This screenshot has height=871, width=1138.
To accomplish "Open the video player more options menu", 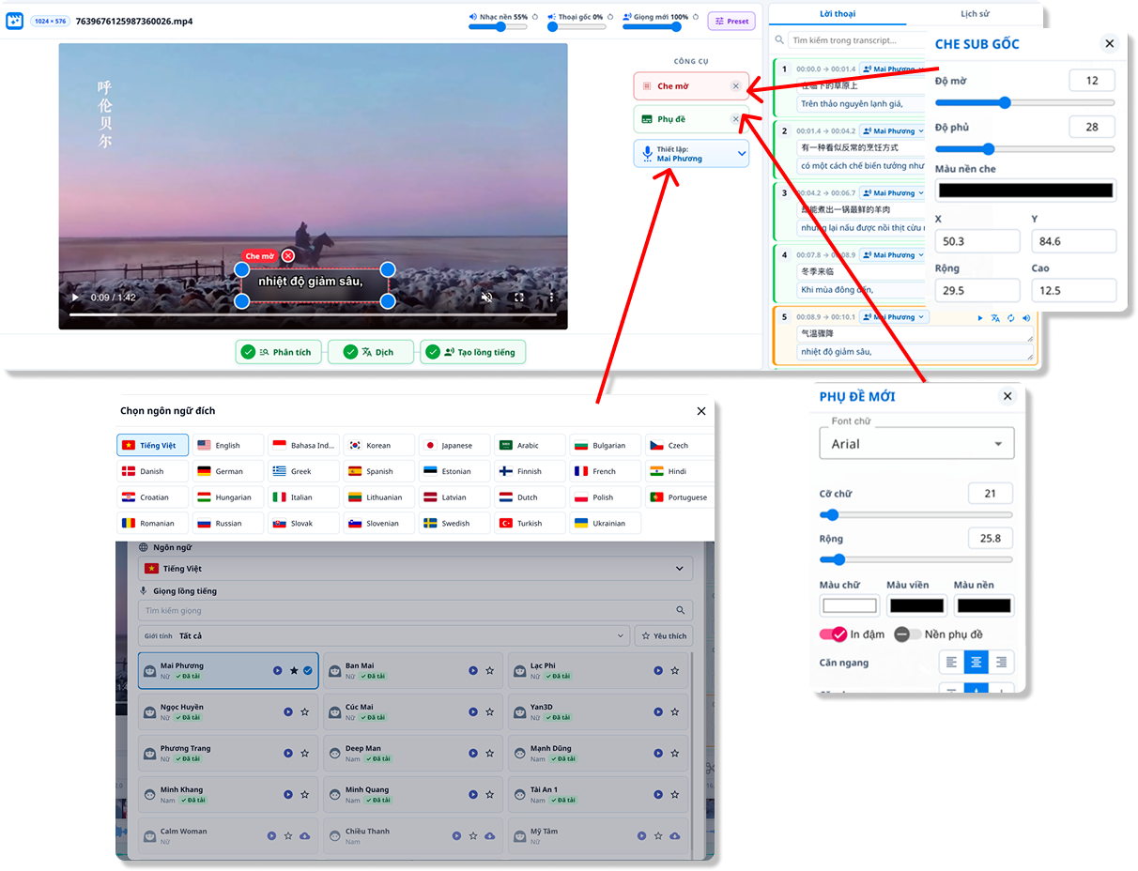I will point(551,298).
